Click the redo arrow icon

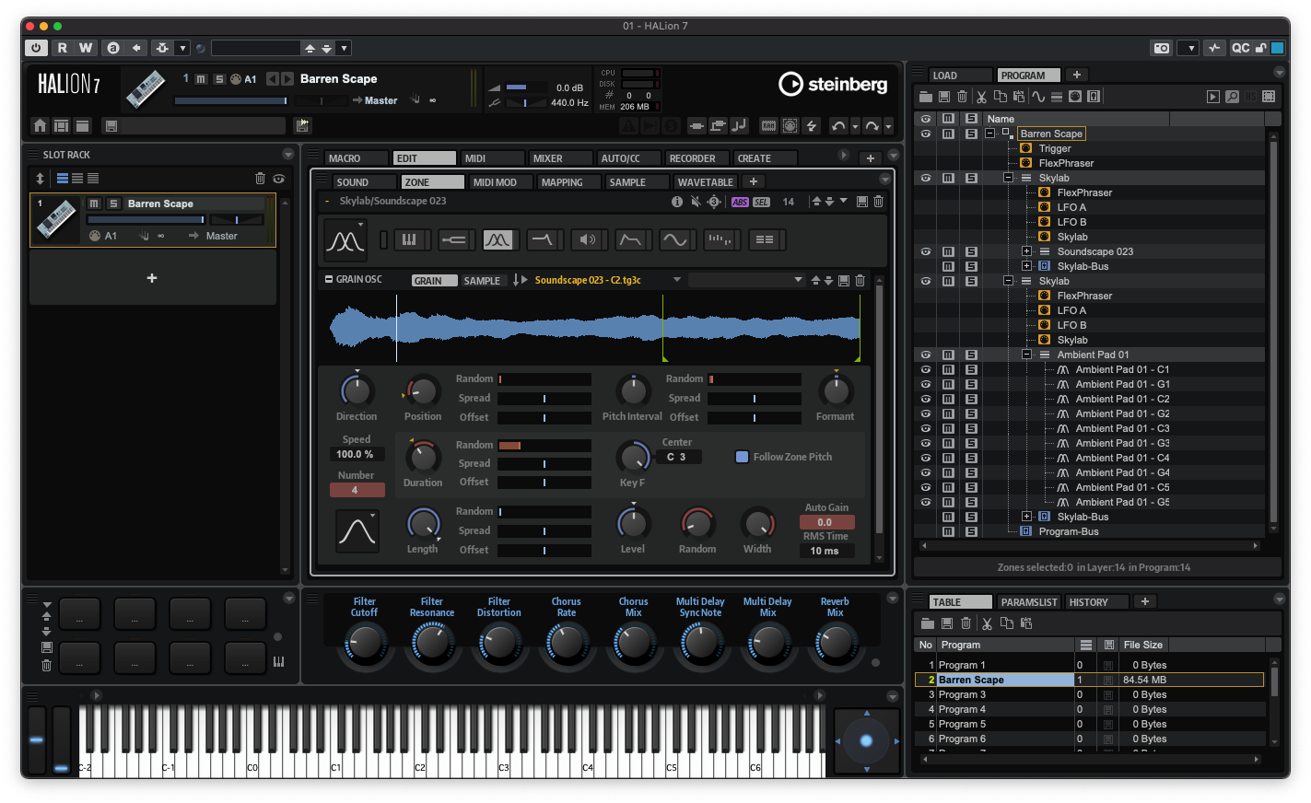[872, 126]
